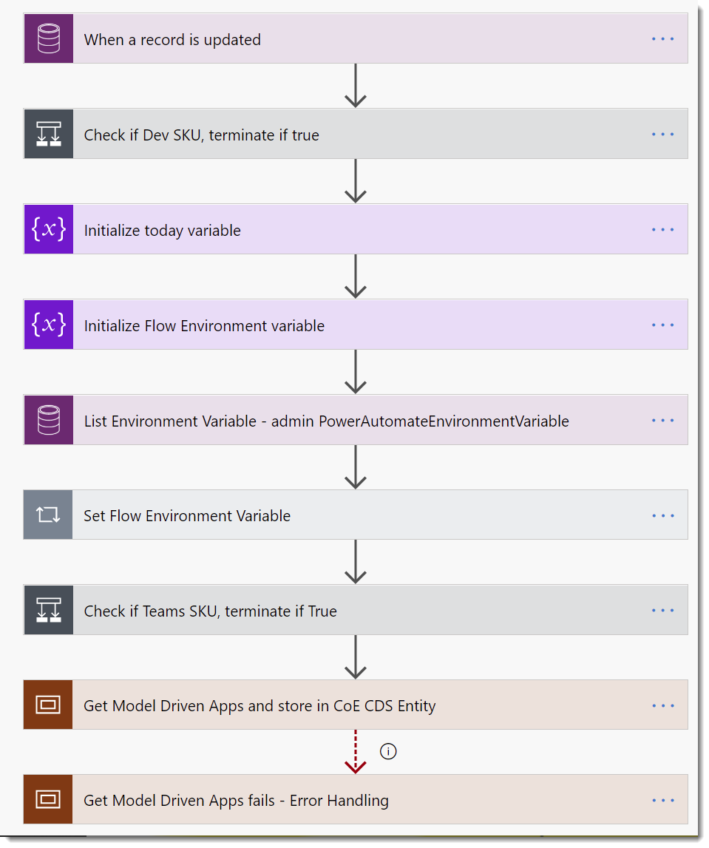Open the menu on the error handling action
Viewport: 709px width, 848px height.
tap(662, 799)
